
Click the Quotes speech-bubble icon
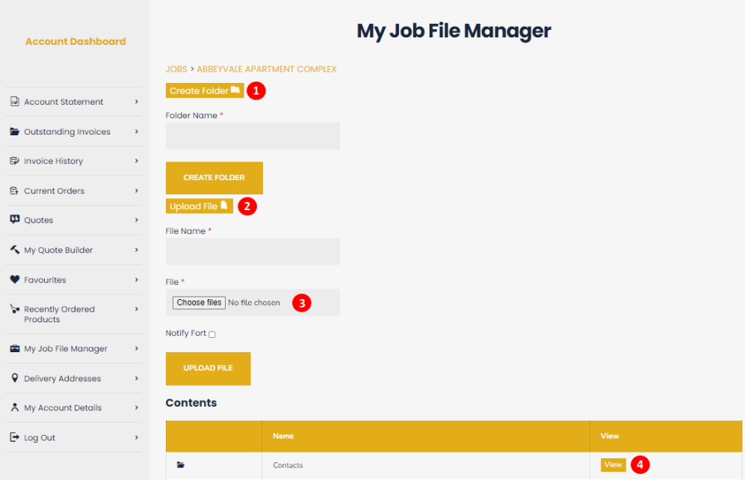[13, 220]
